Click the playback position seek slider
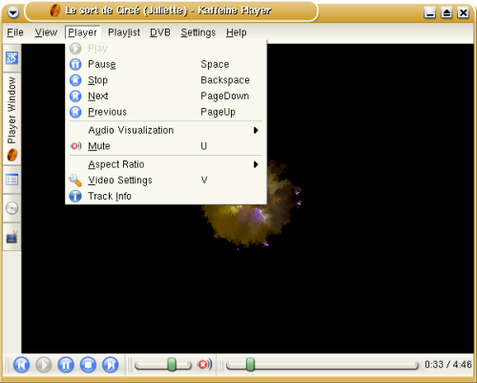 coord(322,365)
